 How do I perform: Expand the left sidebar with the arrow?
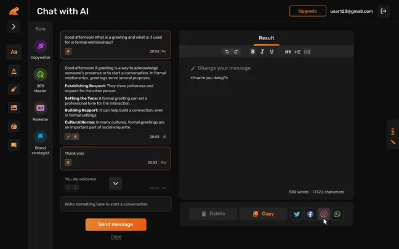coord(14,26)
